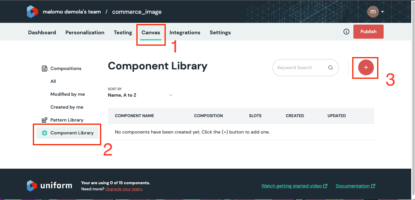Screen dimensions: 415x200
Task: Click the search magnifier icon
Action: click(331, 68)
